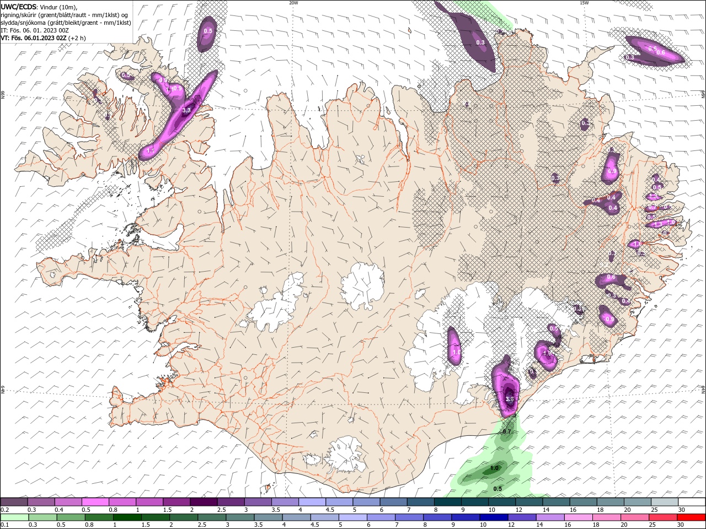Select the medium green 0.5 rain legend swatch

[70, 517]
